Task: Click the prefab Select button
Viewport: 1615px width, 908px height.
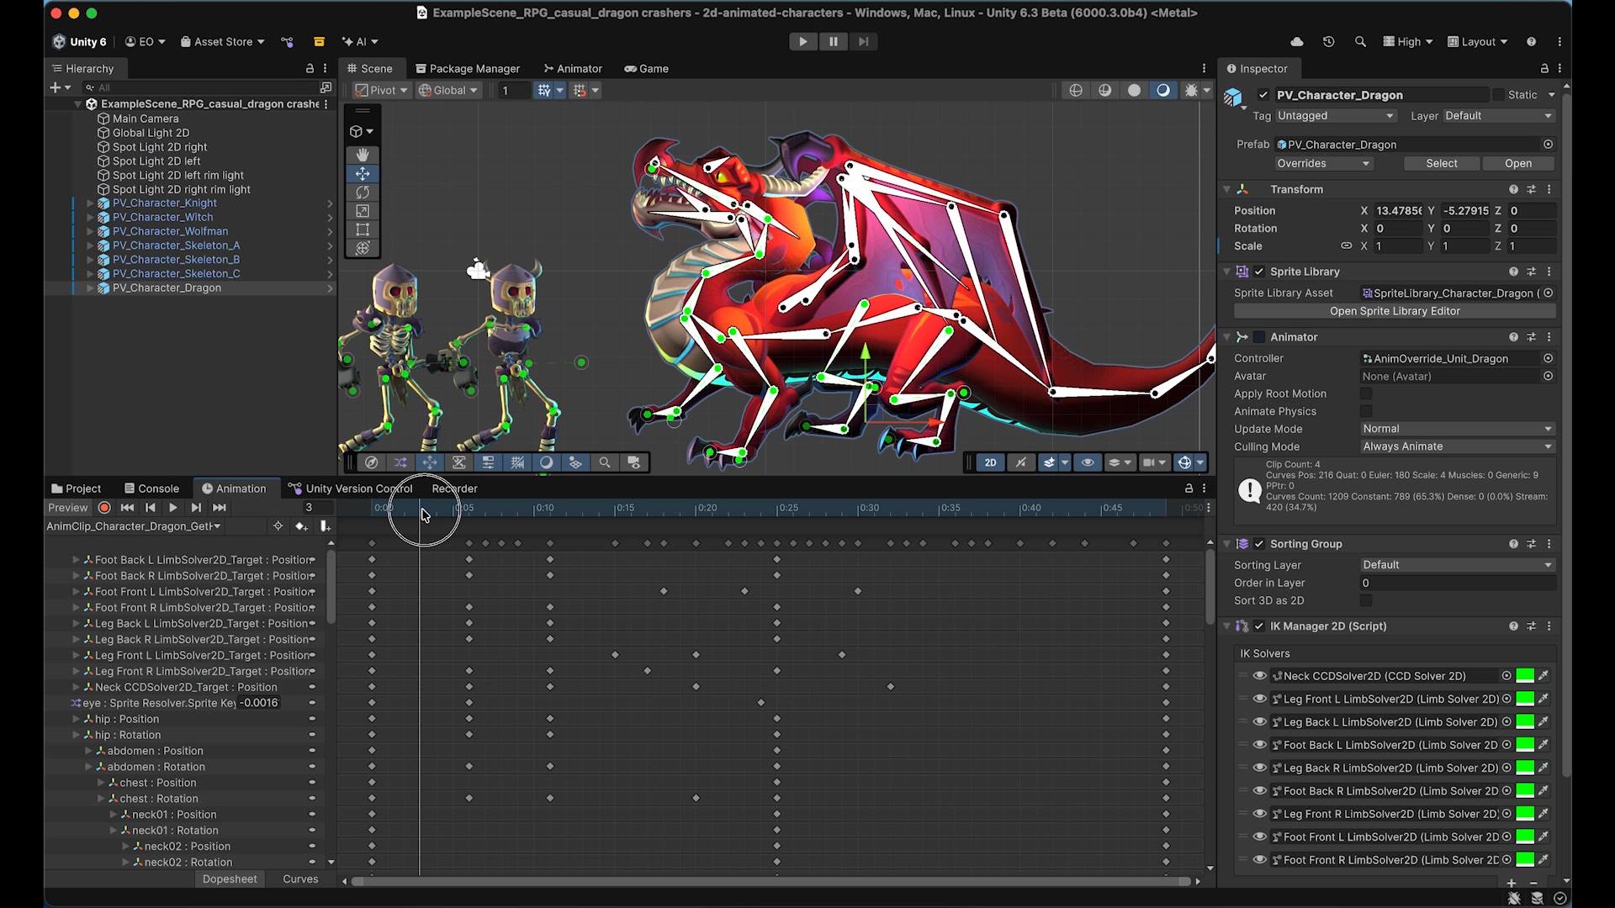Action: coord(1442,163)
